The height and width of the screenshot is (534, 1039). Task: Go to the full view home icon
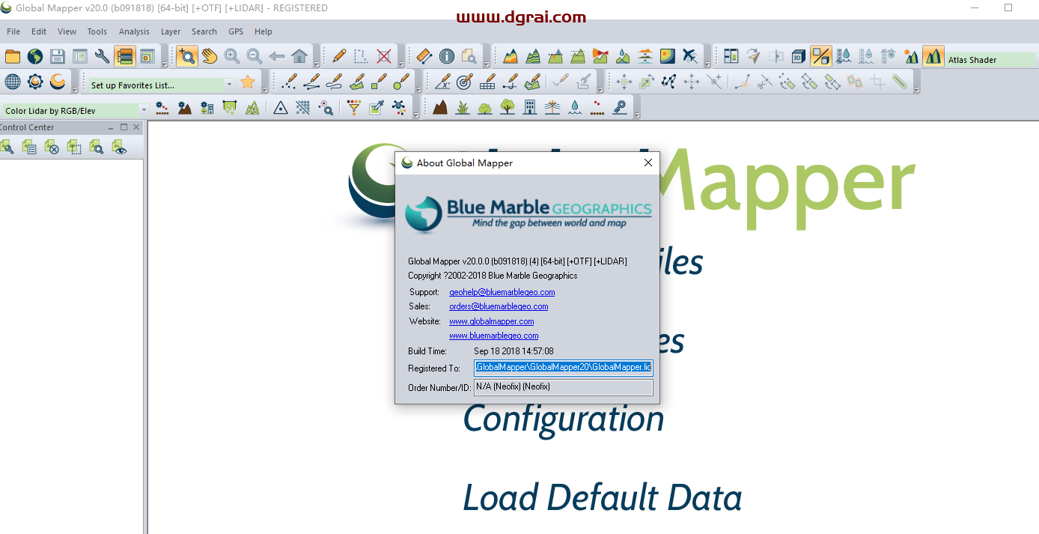[x=299, y=56]
